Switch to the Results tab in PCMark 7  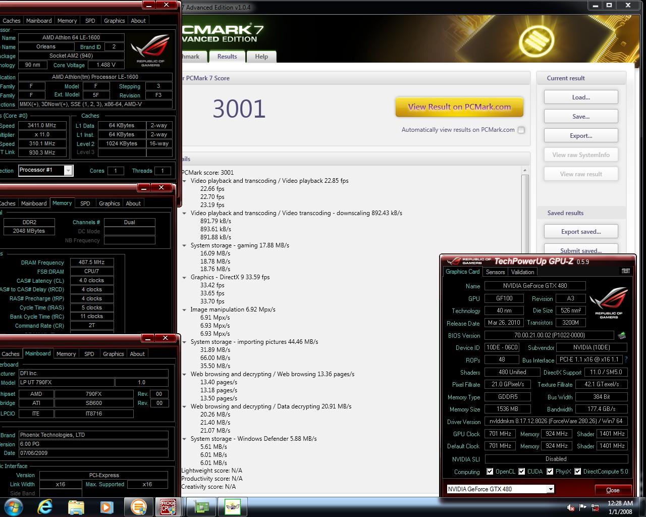(227, 57)
